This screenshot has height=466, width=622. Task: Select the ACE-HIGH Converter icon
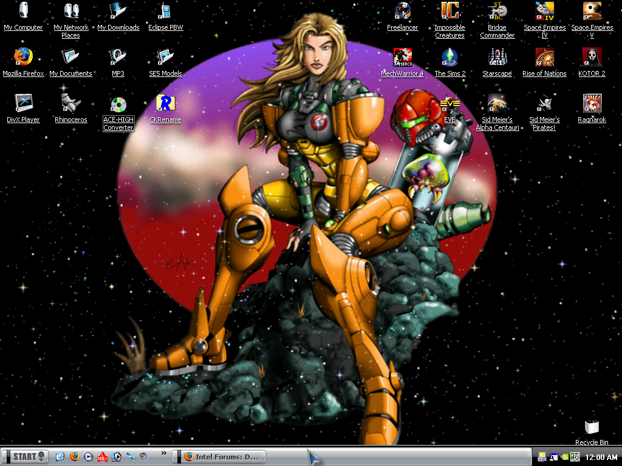click(x=118, y=105)
